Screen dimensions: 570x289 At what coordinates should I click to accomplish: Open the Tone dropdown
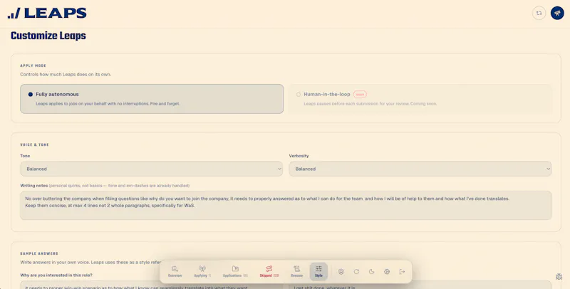152,169
